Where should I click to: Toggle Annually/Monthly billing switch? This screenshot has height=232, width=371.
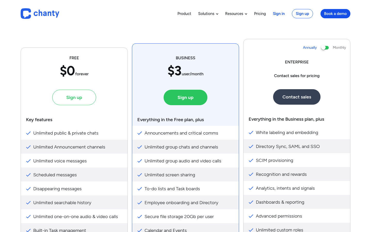click(x=325, y=48)
